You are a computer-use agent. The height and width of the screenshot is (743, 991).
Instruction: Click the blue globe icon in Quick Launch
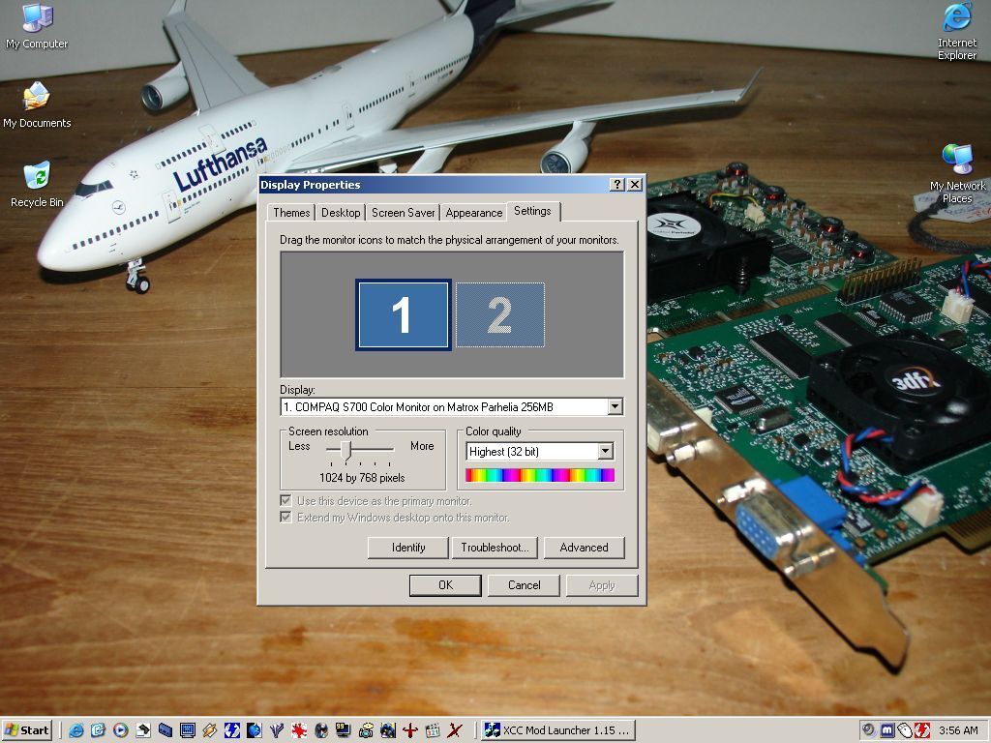point(255,730)
